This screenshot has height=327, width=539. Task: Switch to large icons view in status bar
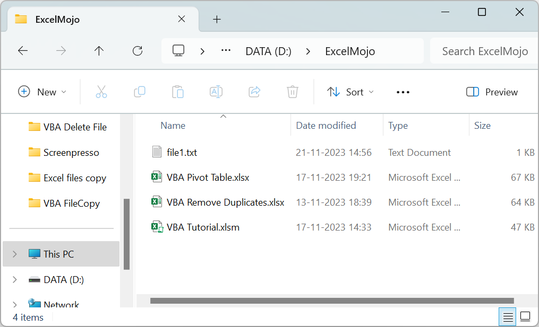[525, 316]
